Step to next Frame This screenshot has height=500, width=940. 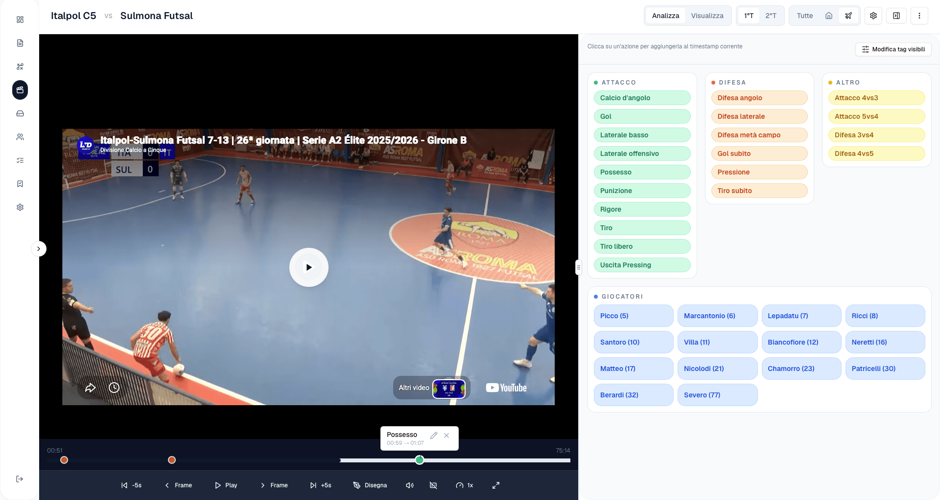274,485
